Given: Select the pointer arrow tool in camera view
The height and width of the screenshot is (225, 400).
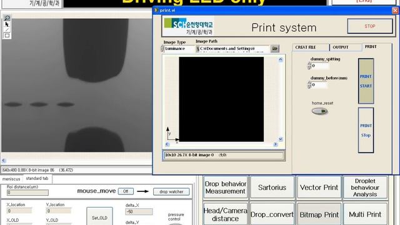Looking at the screenshot, I should (x=7, y=24).
